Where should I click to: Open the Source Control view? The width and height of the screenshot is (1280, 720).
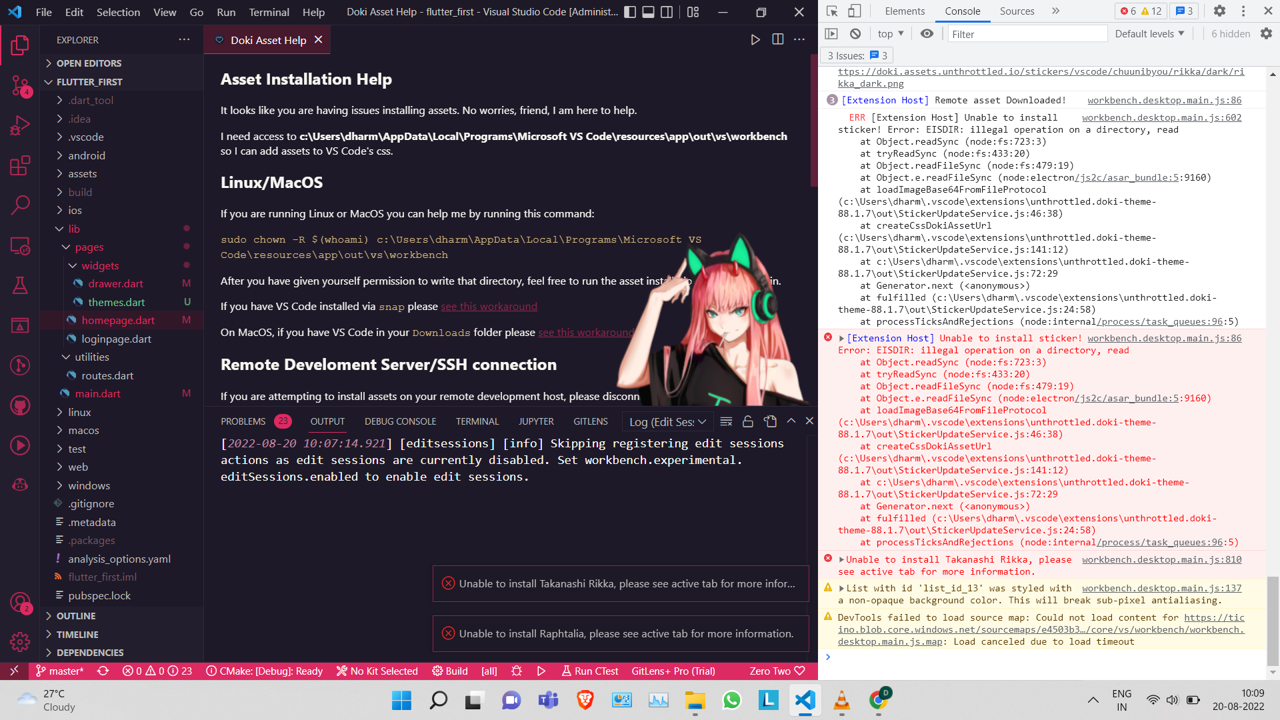pyautogui.click(x=20, y=83)
